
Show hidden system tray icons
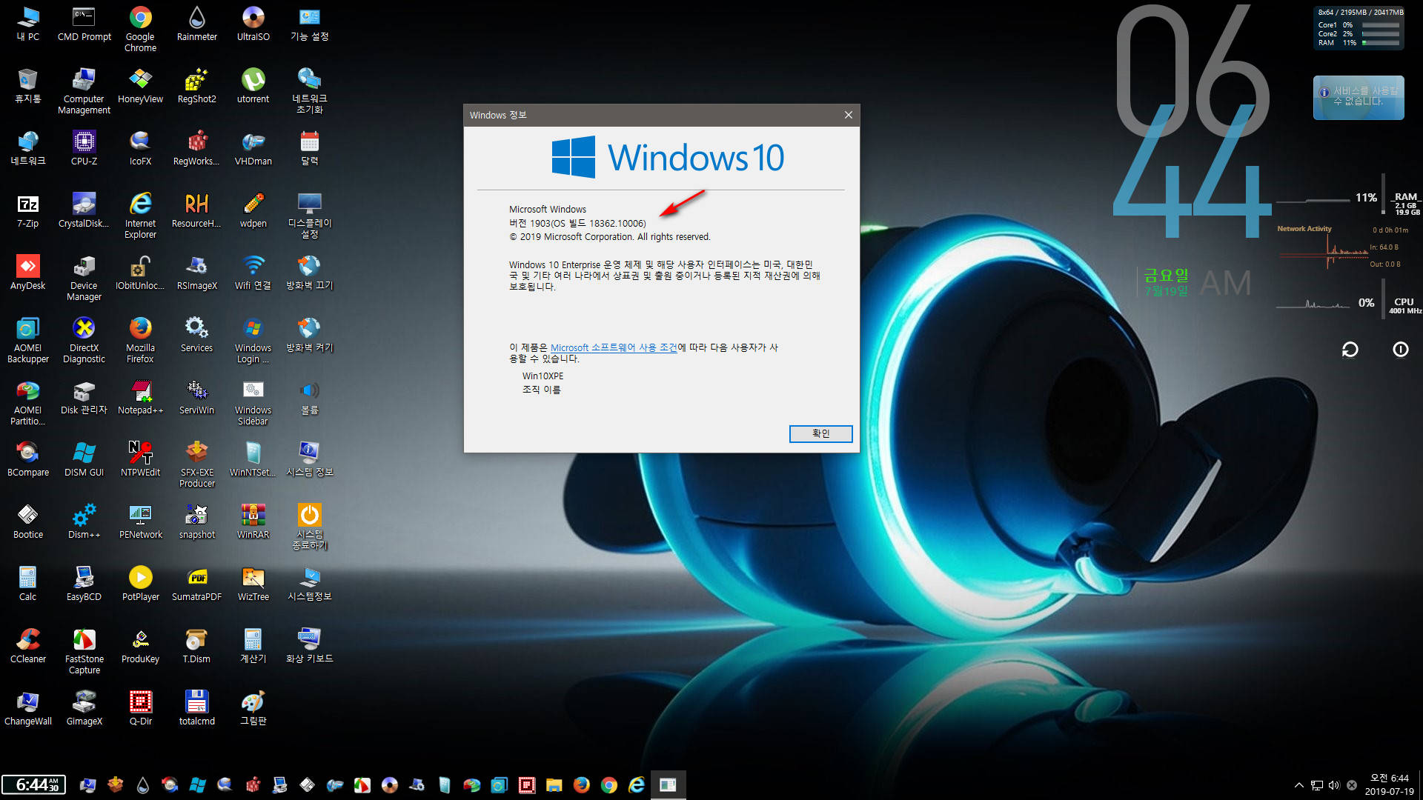click(1298, 785)
